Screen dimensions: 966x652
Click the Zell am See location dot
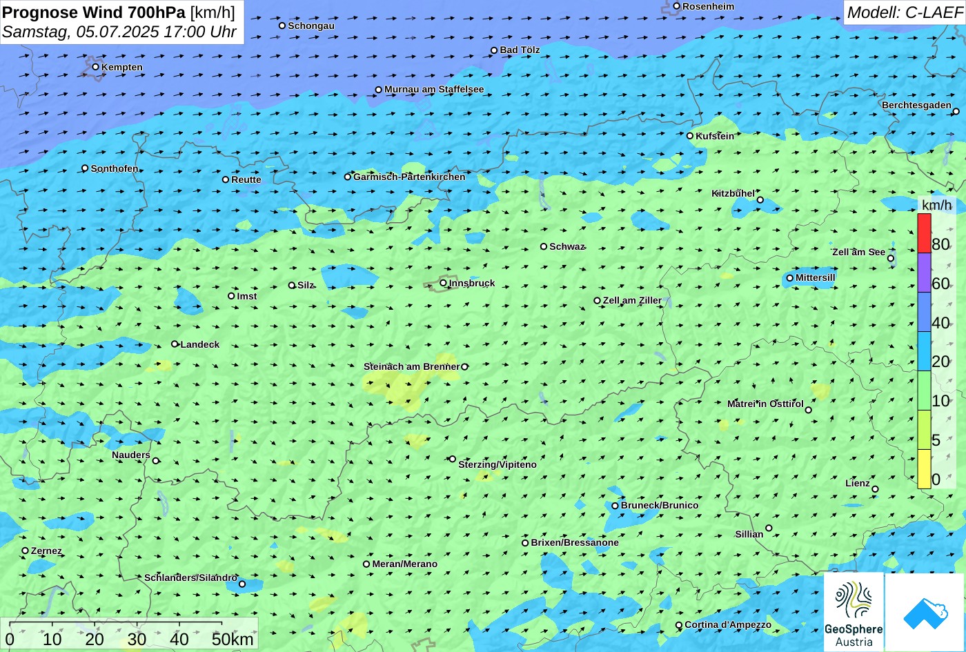click(x=891, y=259)
